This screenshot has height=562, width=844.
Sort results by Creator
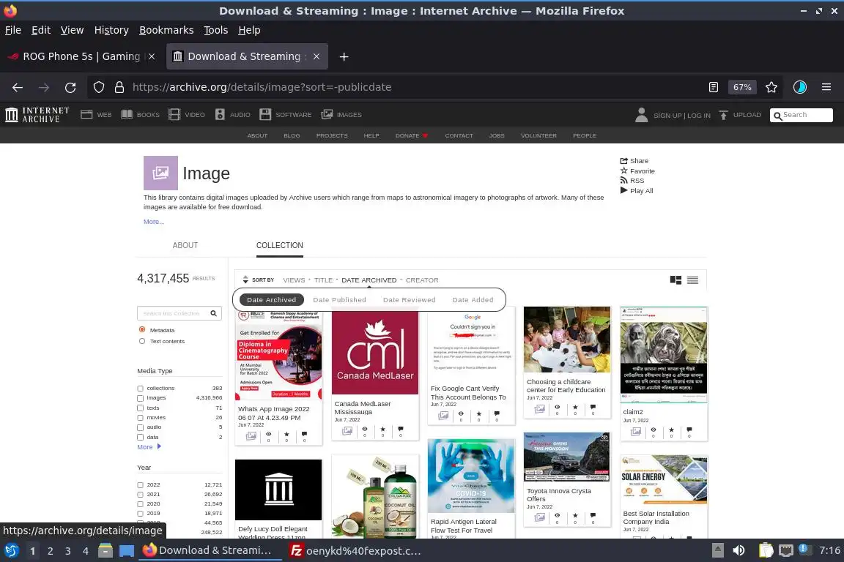(x=422, y=280)
